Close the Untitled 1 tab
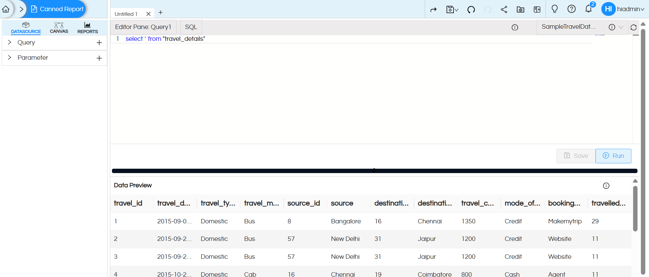The height and width of the screenshot is (277, 649). coord(148,14)
